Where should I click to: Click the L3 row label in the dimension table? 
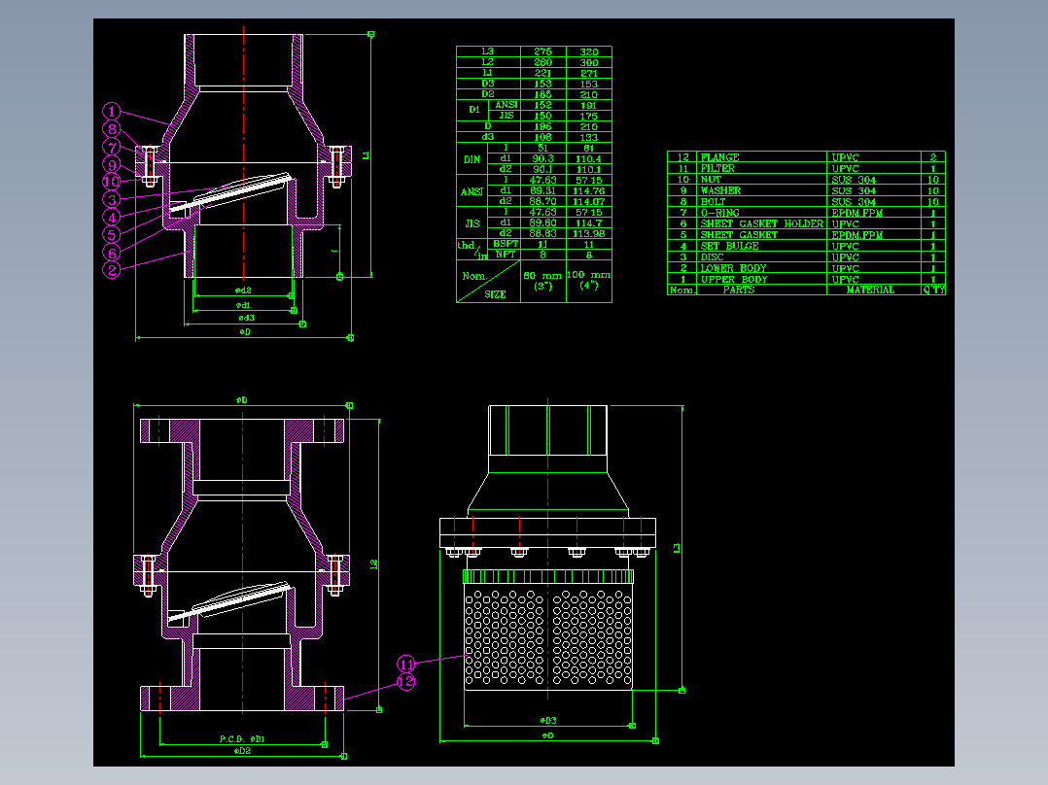pyautogui.click(x=488, y=51)
